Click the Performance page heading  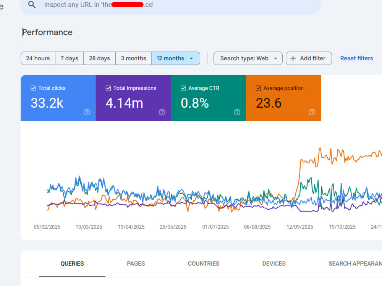(47, 32)
